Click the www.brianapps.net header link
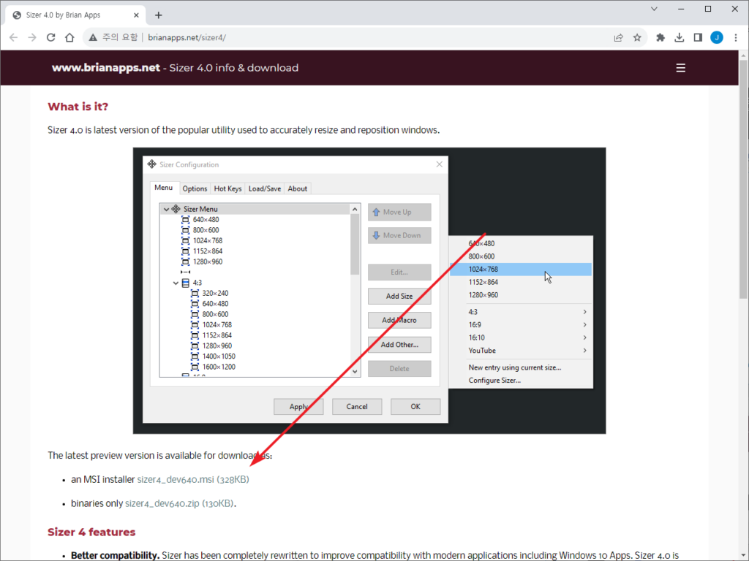 [105, 68]
